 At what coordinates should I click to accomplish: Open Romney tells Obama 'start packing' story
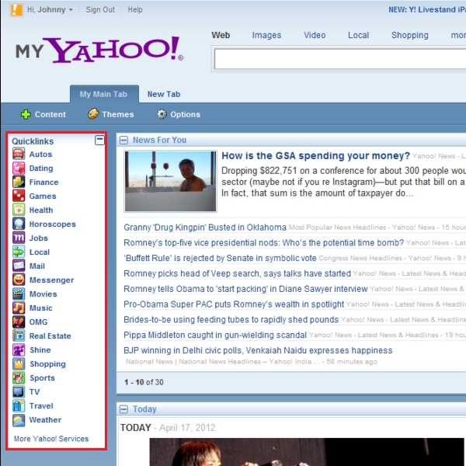coord(245,289)
